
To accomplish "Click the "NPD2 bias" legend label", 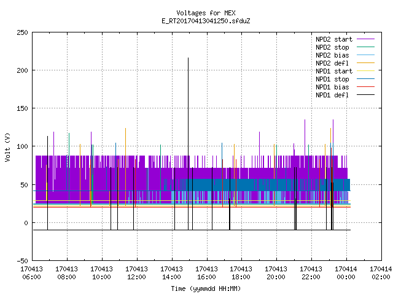I will 332,55.
